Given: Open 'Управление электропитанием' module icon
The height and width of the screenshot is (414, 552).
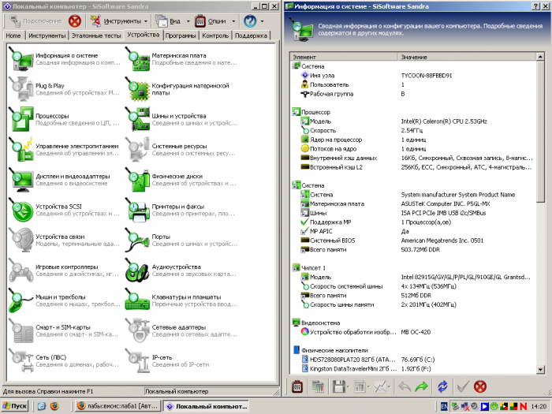Looking at the screenshot, I should click(x=21, y=149).
